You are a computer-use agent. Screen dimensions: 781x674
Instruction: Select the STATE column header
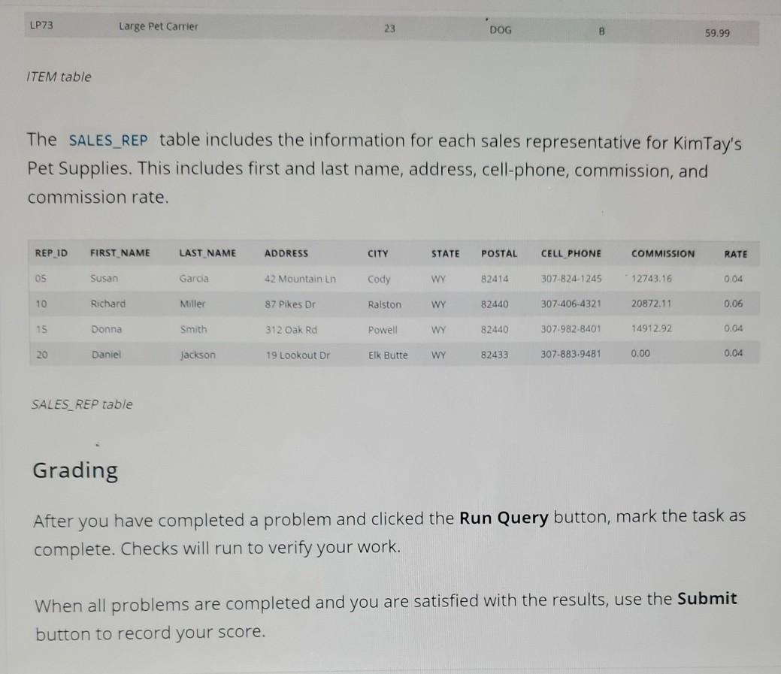click(x=445, y=254)
